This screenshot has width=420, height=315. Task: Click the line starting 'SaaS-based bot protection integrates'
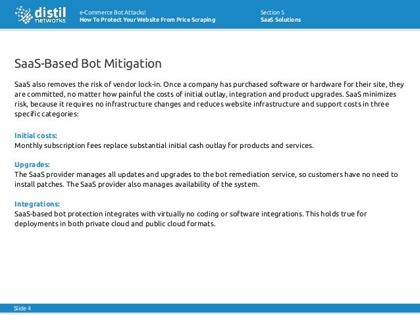tap(190, 214)
